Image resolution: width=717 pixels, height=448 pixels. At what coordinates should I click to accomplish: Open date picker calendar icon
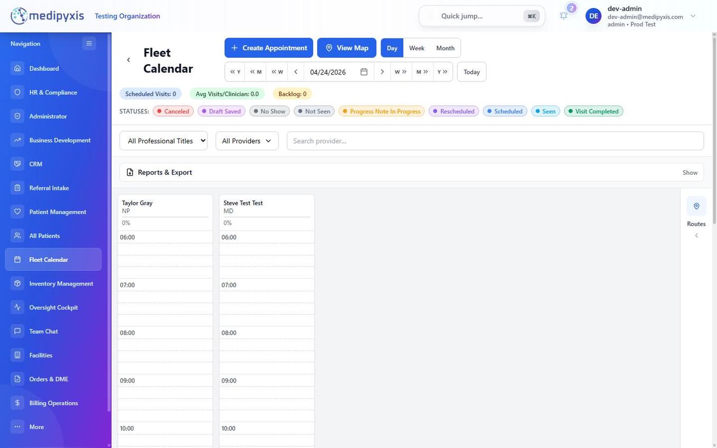pos(364,72)
